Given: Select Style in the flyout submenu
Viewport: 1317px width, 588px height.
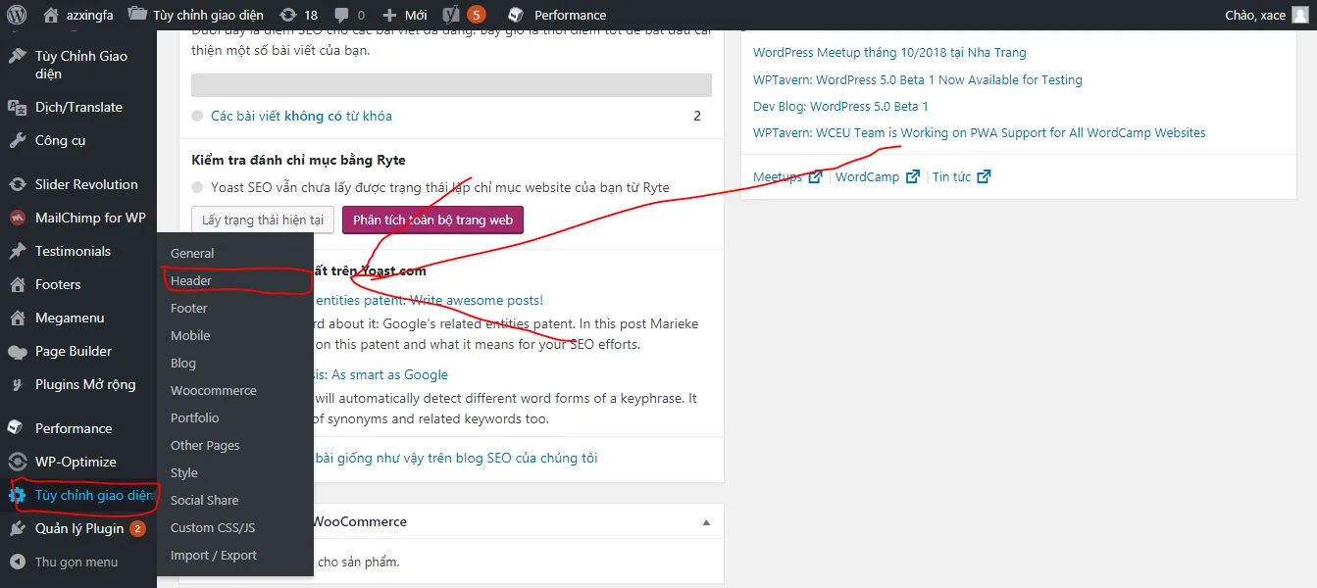Looking at the screenshot, I should (184, 472).
